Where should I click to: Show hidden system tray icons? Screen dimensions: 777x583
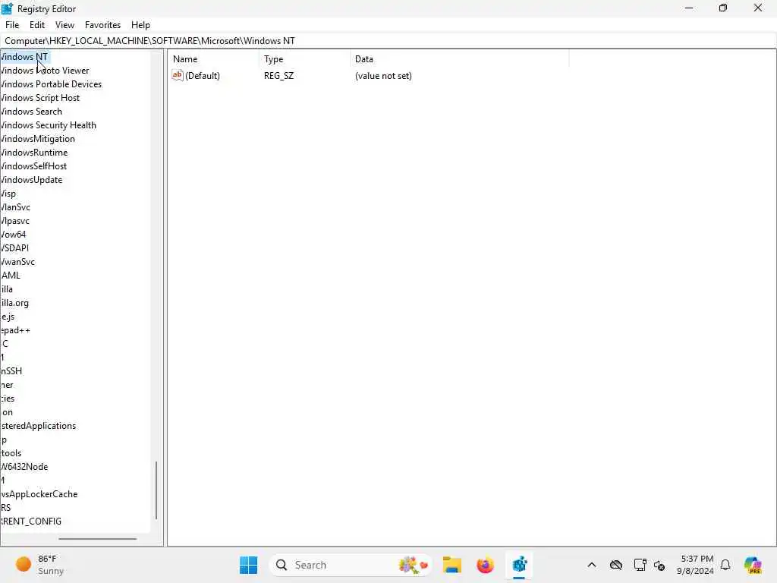592,565
